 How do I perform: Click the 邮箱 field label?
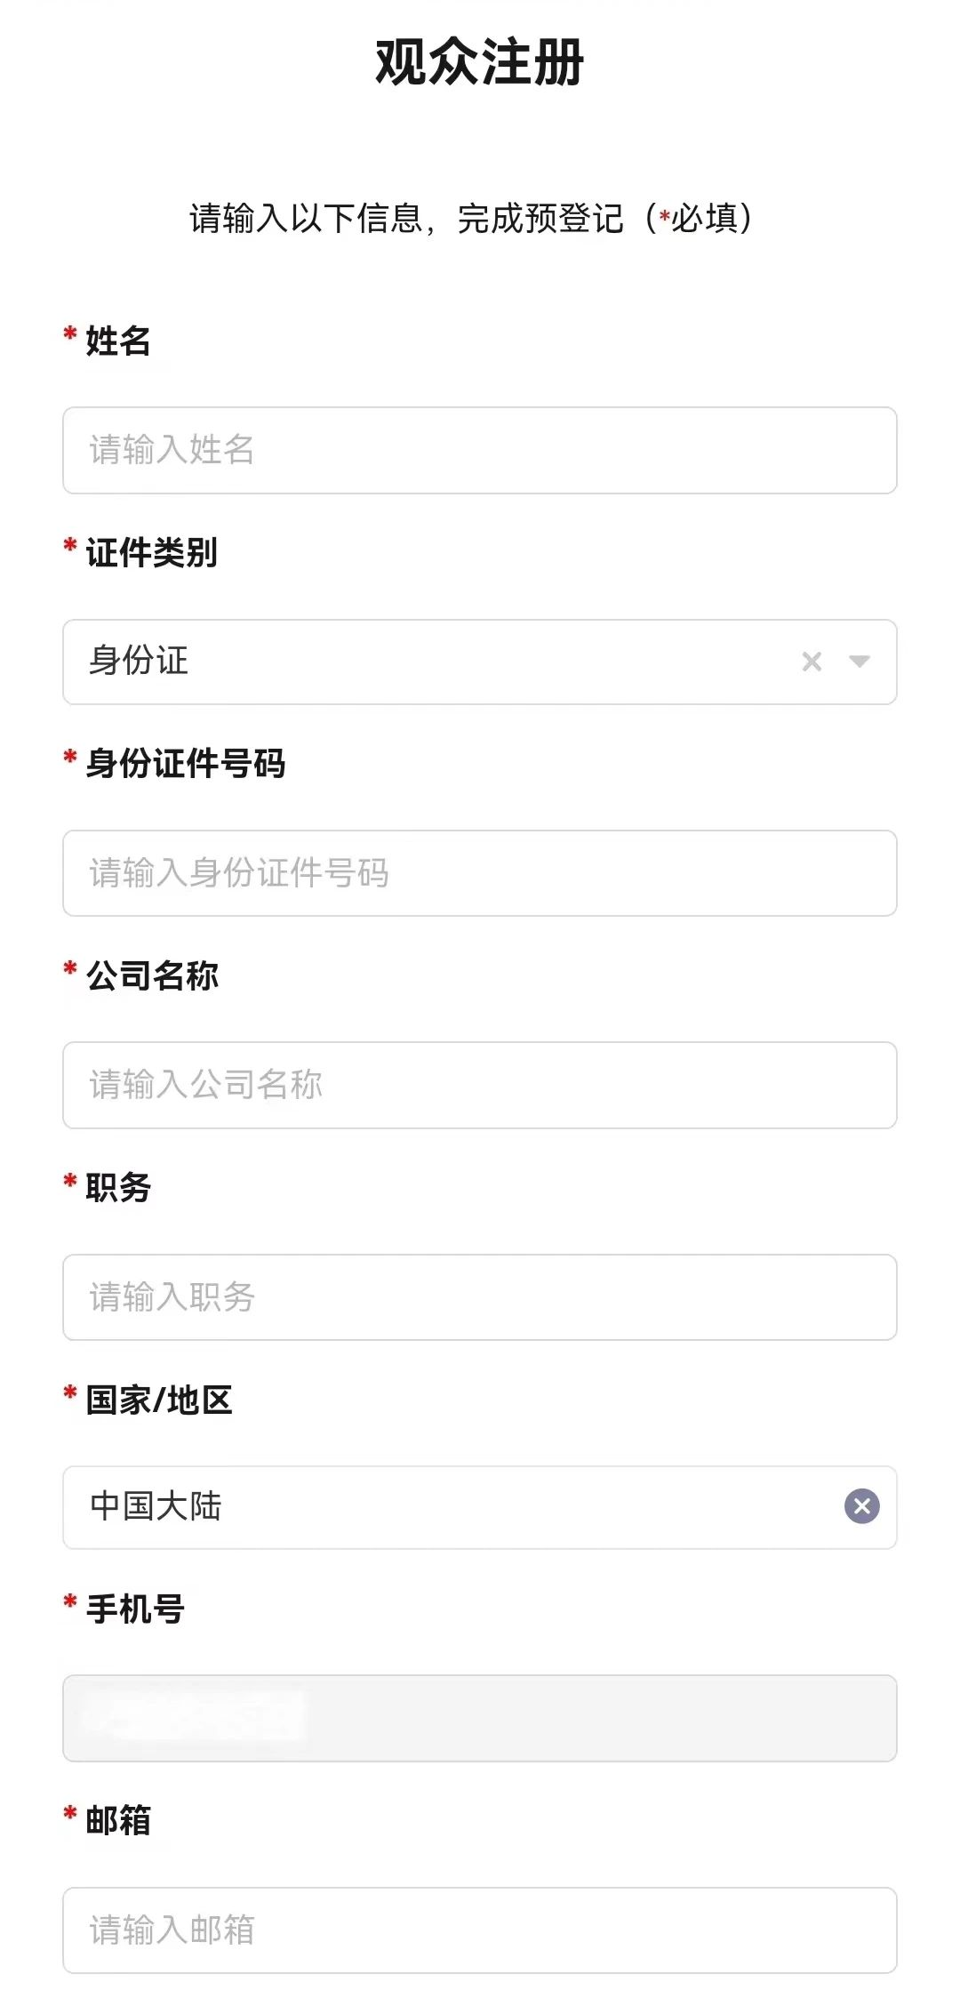(x=118, y=1820)
